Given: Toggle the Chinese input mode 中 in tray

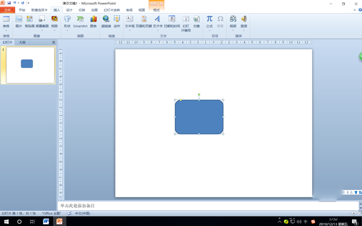Looking at the screenshot, I should [305, 222].
